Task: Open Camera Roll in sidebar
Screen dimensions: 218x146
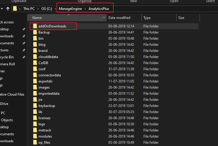Action: (x=7, y=64)
